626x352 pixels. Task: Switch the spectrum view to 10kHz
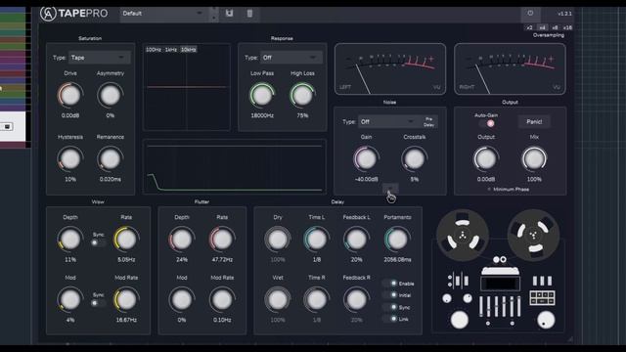[x=189, y=50]
